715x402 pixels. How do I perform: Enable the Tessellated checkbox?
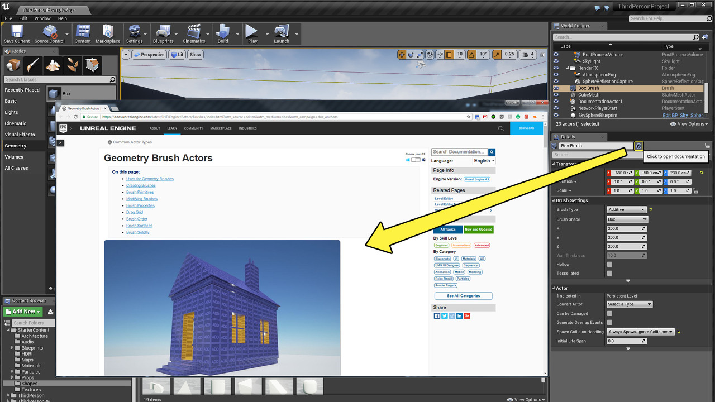609,273
